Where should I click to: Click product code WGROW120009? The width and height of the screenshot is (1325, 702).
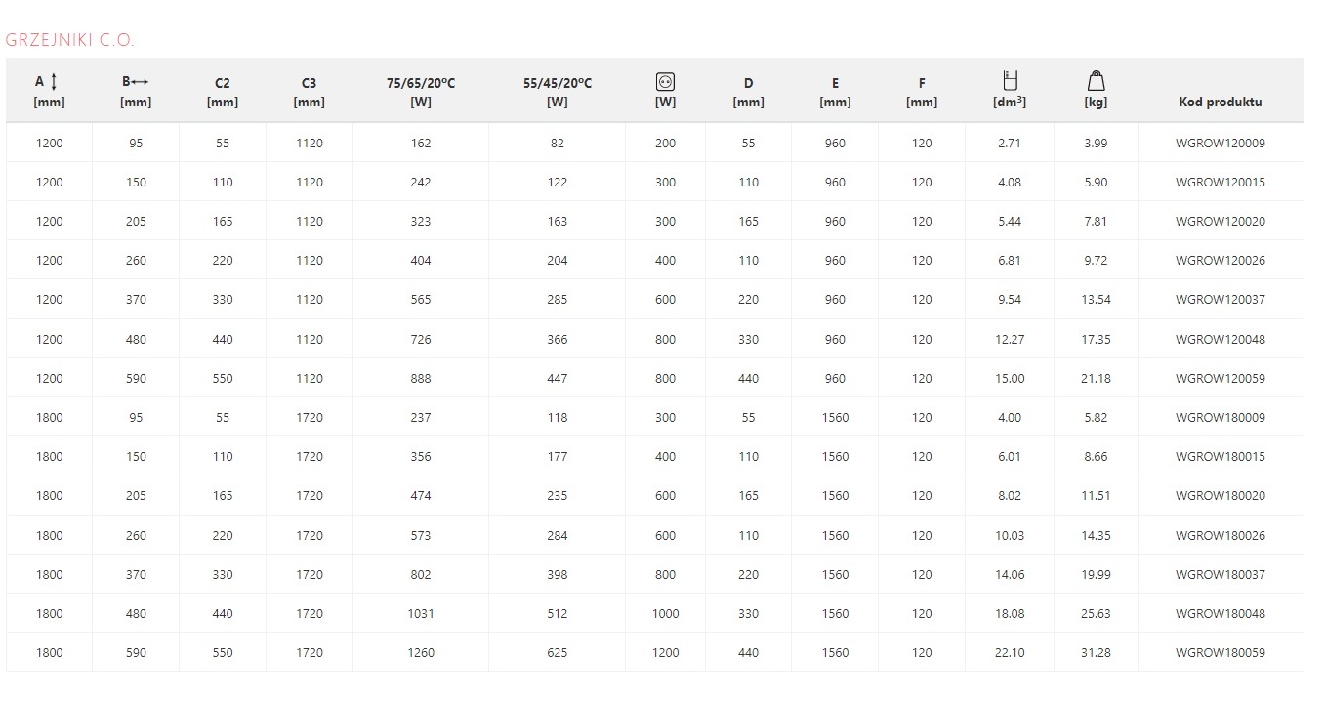[x=1220, y=143]
